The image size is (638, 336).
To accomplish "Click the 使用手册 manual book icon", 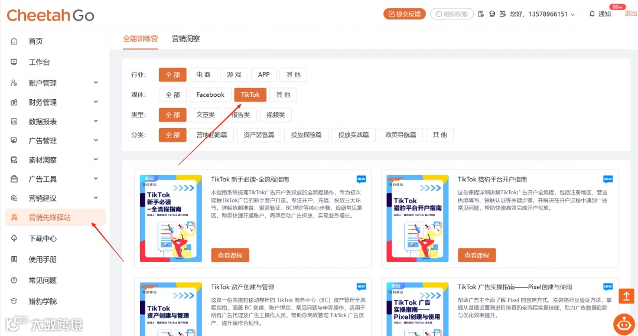I will point(14,259).
